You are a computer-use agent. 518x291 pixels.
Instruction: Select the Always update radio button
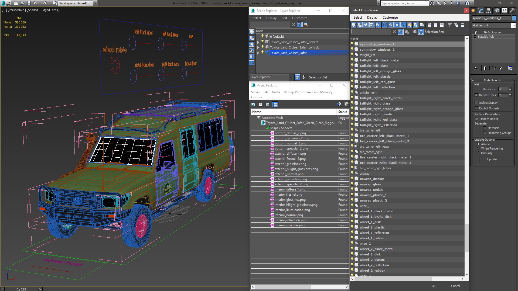click(x=478, y=144)
